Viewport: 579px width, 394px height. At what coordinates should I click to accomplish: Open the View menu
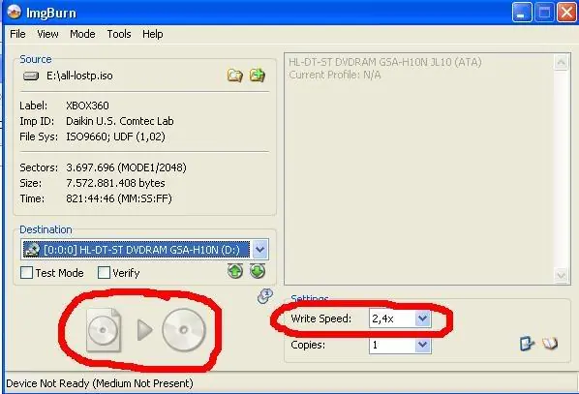47,34
